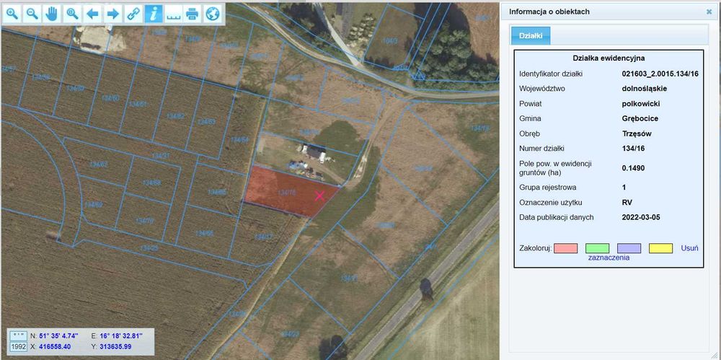Color the parcel with the yellow swatch
Viewport: 721px width, 360px height.
pos(660,249)
